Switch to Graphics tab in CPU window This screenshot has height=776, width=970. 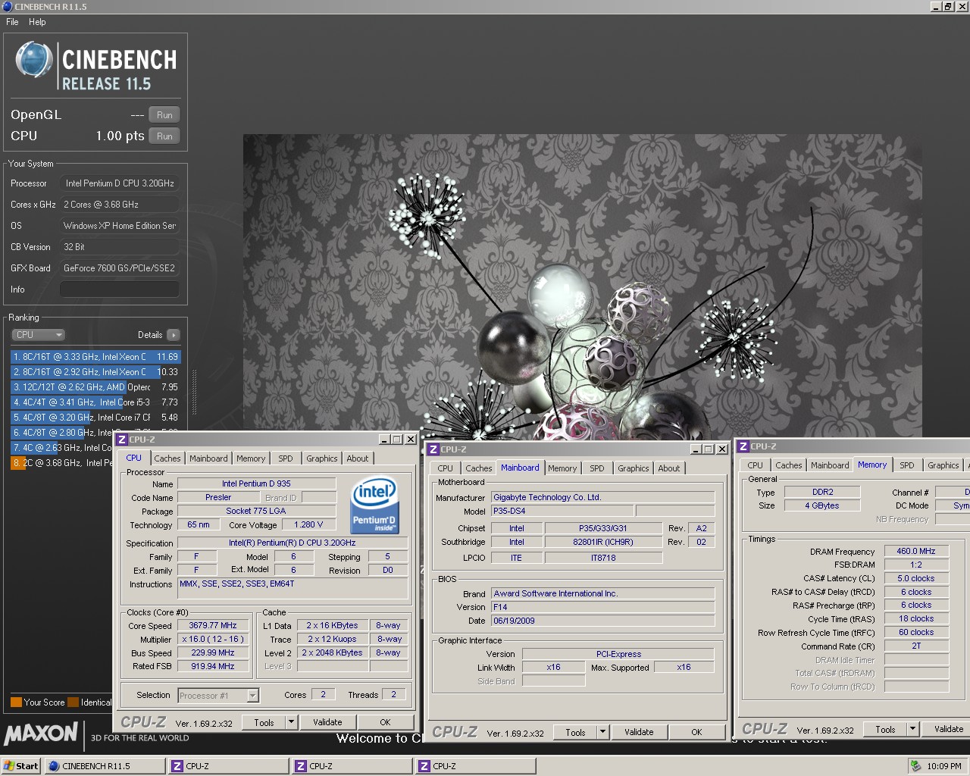point(322,458)
